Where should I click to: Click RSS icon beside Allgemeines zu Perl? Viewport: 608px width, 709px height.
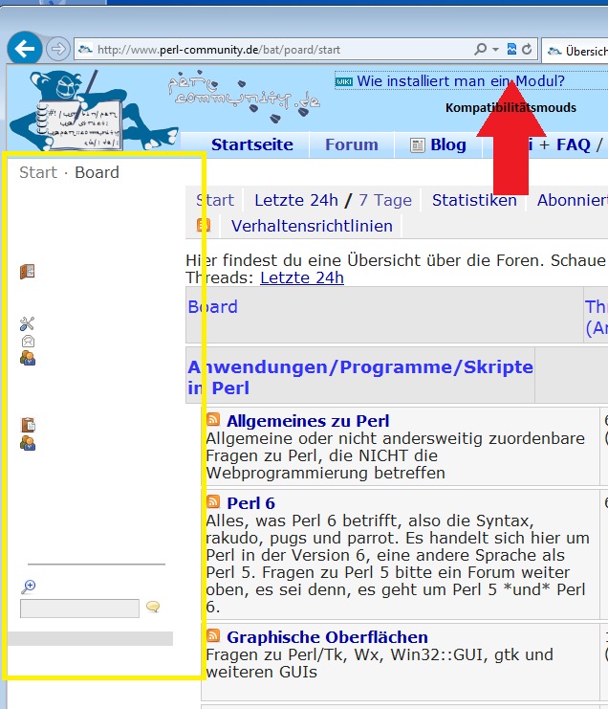213,420
